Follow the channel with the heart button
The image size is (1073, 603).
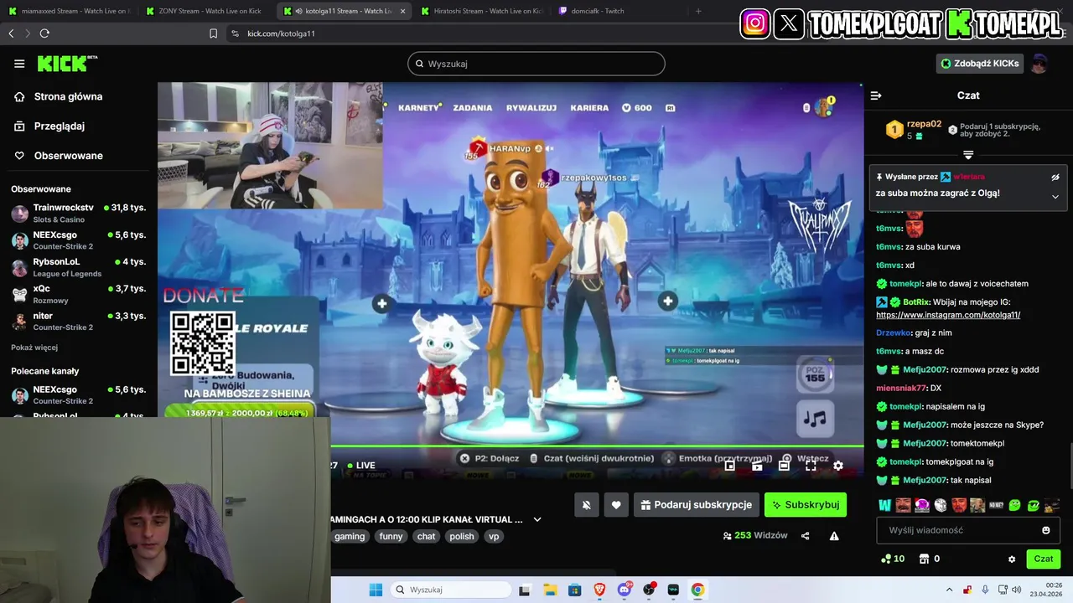click(x=616, y=505)
